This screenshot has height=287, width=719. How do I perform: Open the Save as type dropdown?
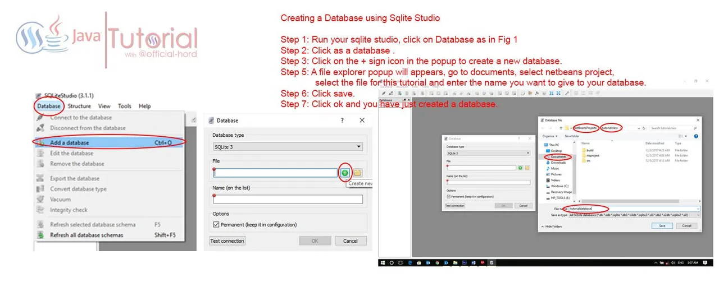[x=634, y=215]
